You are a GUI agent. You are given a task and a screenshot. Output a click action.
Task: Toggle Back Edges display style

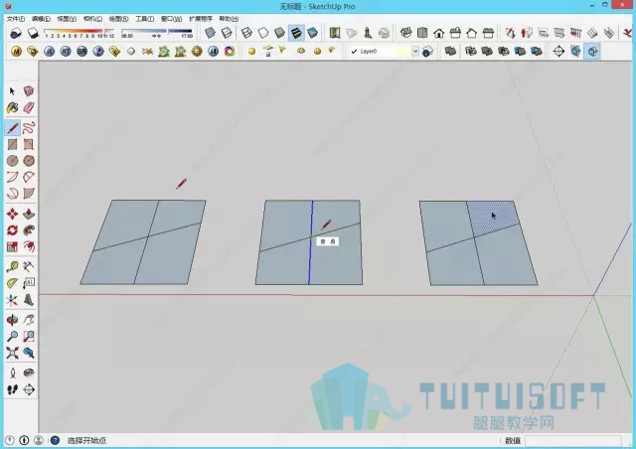coord(227,33)
